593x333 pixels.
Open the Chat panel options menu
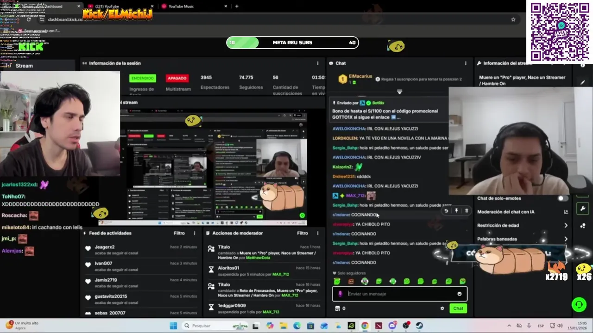[466, 63]
